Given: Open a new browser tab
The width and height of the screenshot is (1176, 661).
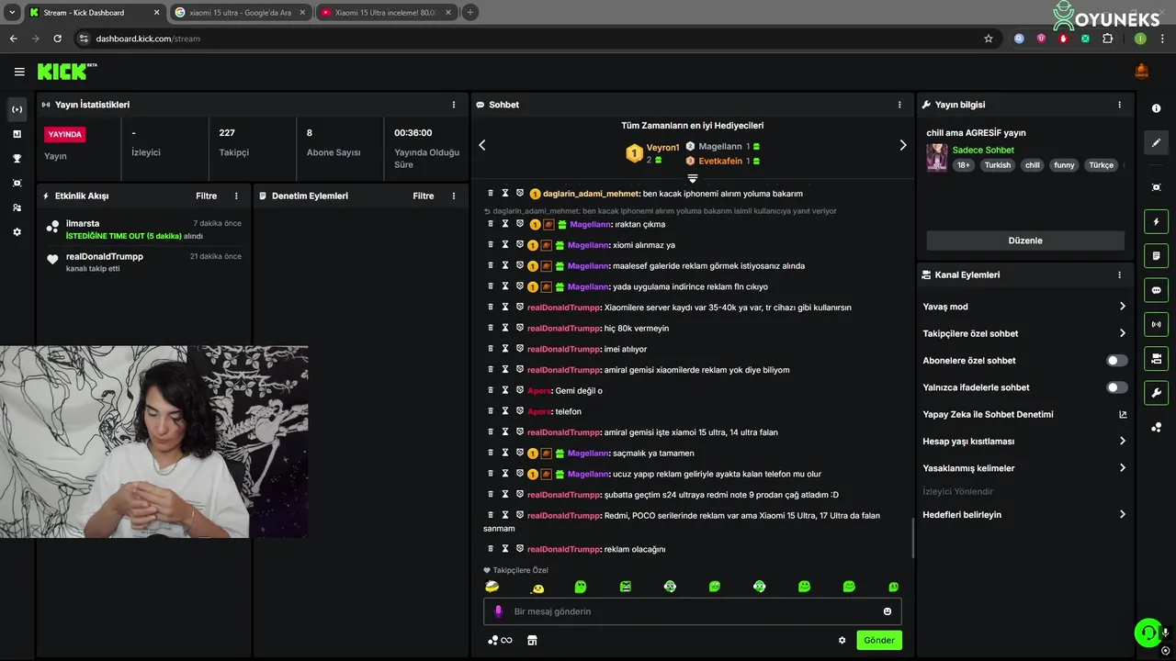Looking at the screenshot, I should click(470, 13).
